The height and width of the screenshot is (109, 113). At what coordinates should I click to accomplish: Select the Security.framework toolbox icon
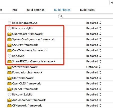point(9,45)
